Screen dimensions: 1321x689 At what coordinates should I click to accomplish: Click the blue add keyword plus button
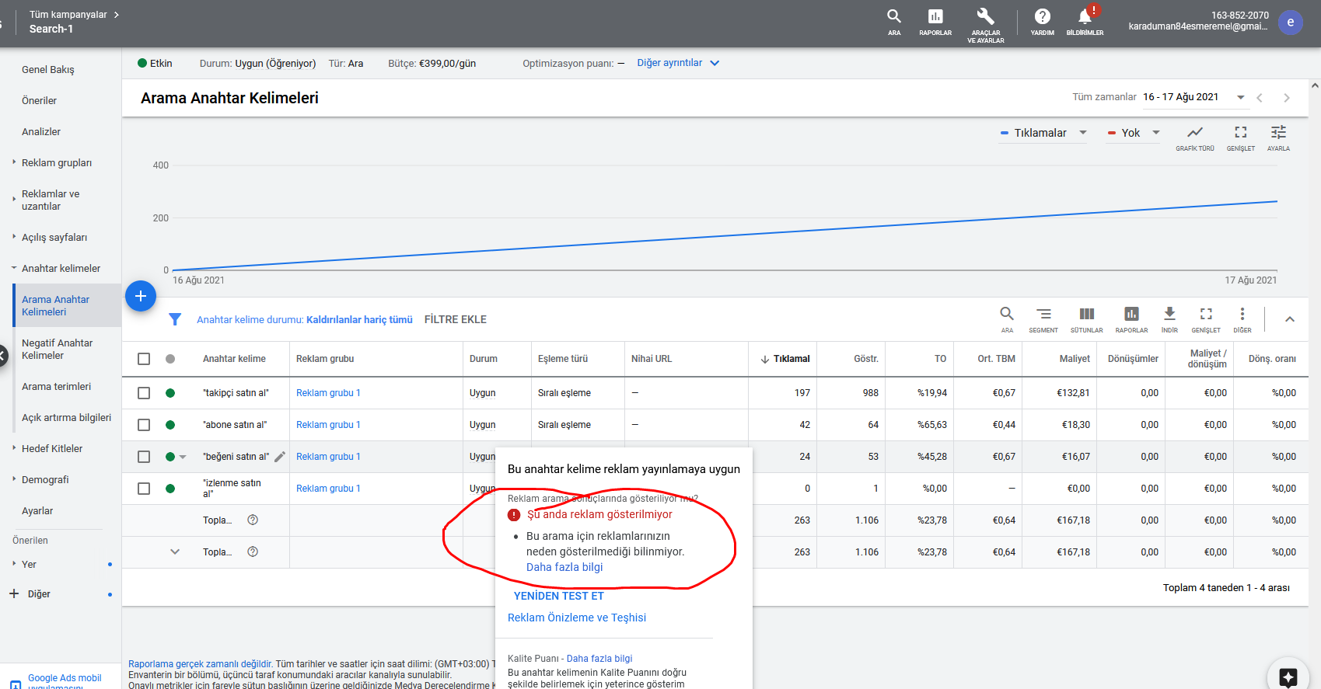141,296
